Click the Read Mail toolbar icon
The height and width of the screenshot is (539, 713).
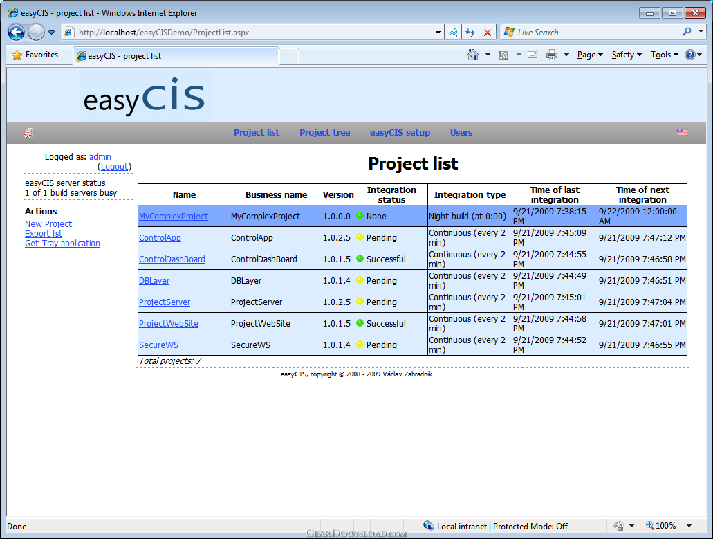pyautogui.click(x=533, y=55)
